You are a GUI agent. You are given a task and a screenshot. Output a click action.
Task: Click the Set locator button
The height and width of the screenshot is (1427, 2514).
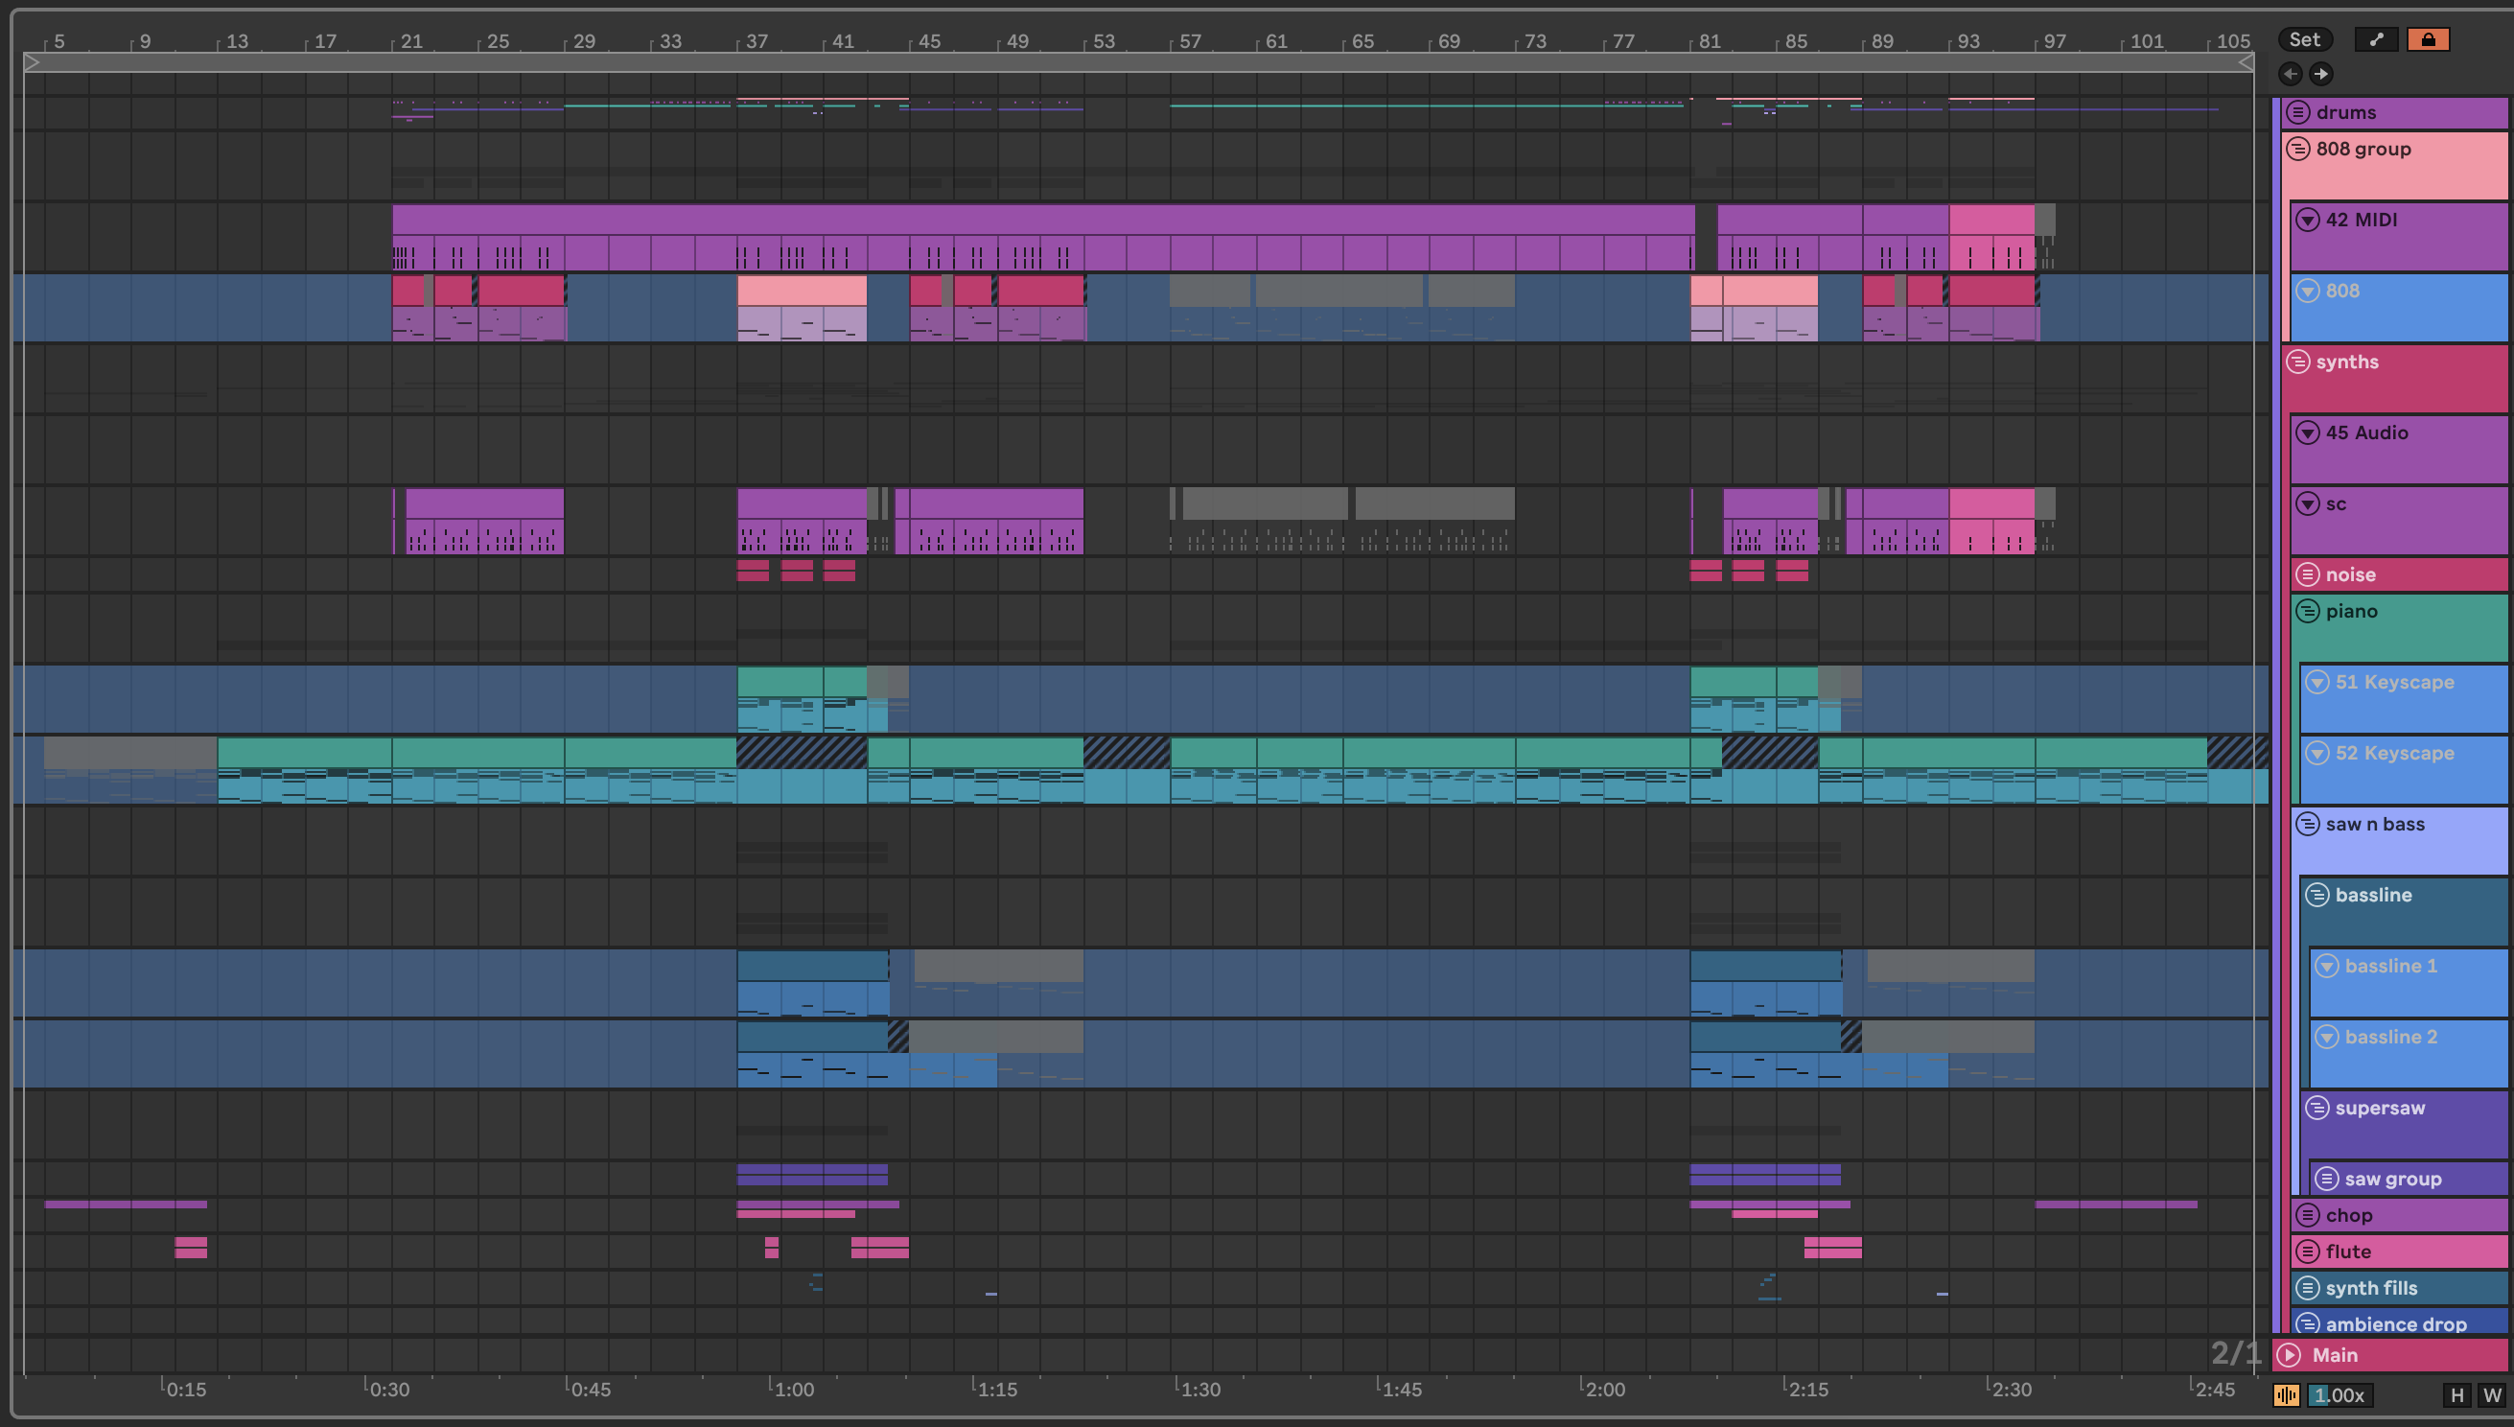(x=2304, y=39)
